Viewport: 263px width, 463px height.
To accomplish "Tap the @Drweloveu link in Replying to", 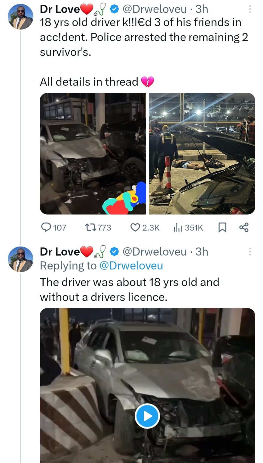I will (x=131, y=266).
